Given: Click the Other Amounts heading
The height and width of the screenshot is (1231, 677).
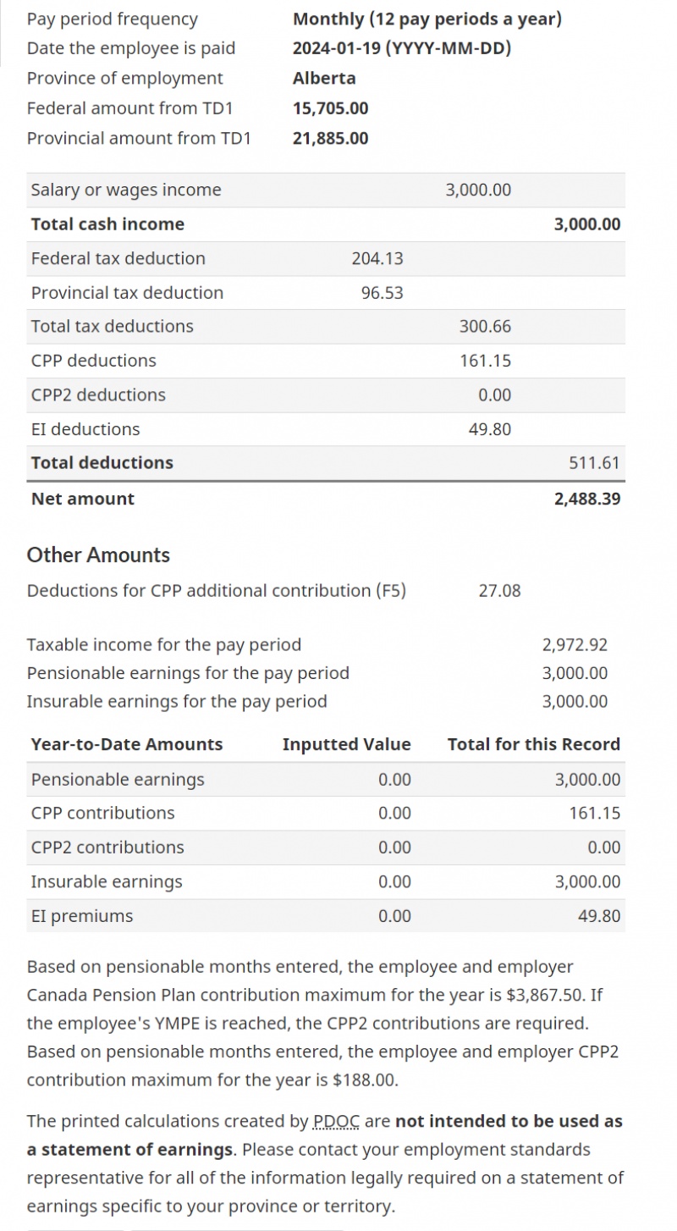Looking at the screenshot, I should pyautogui.click(x=98, y=555).
